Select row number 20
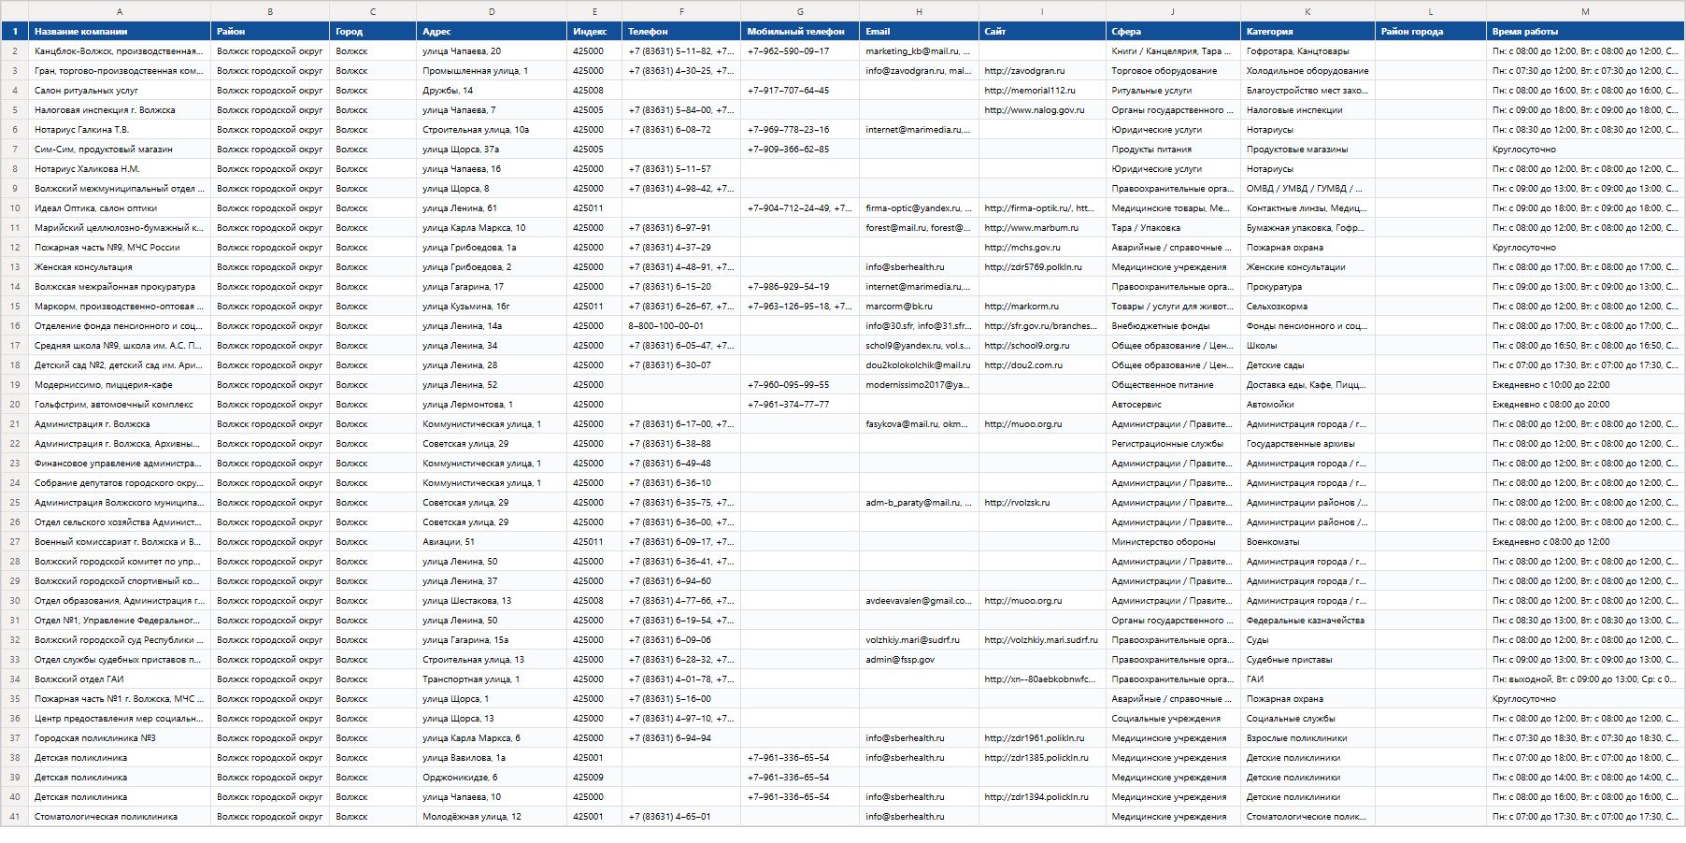The image size is (1686, 843). (x=14, y=404)
